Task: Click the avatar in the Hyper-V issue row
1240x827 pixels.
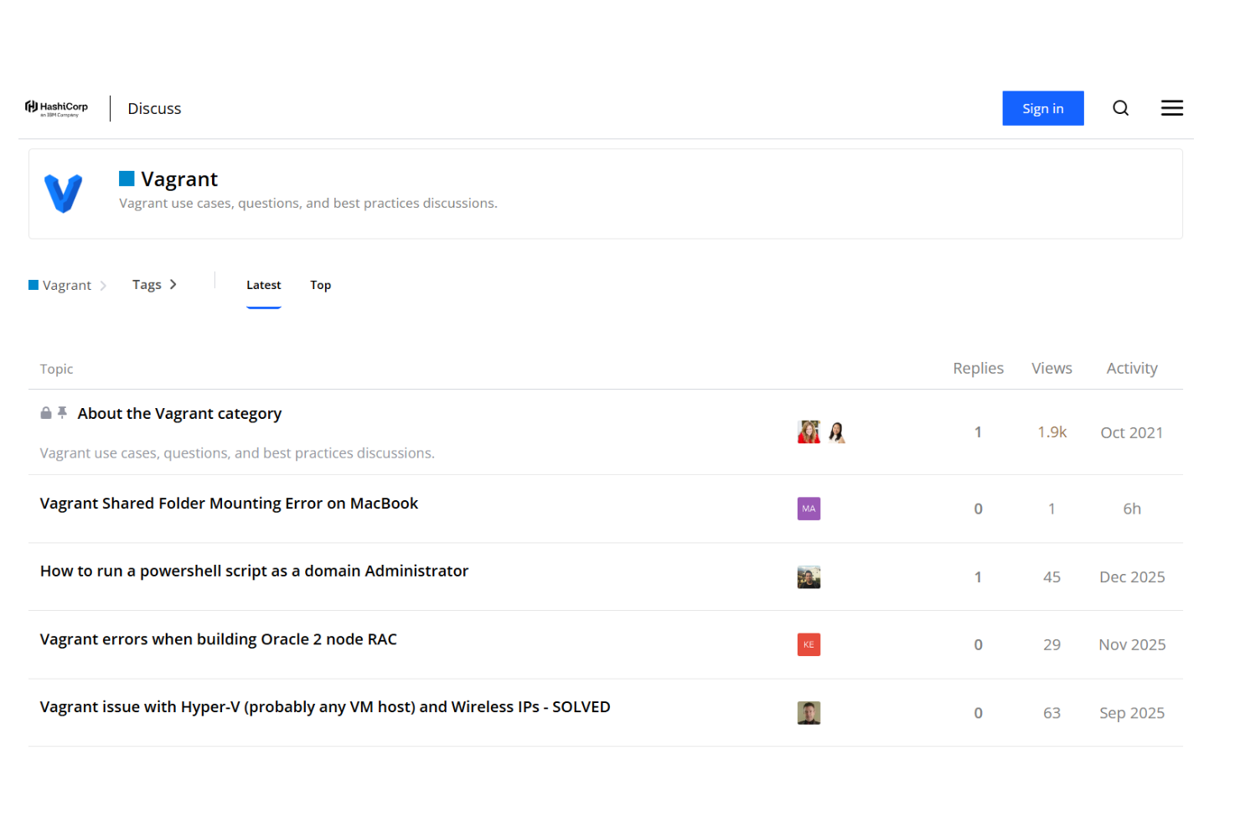Action: [x=809, y=713]
